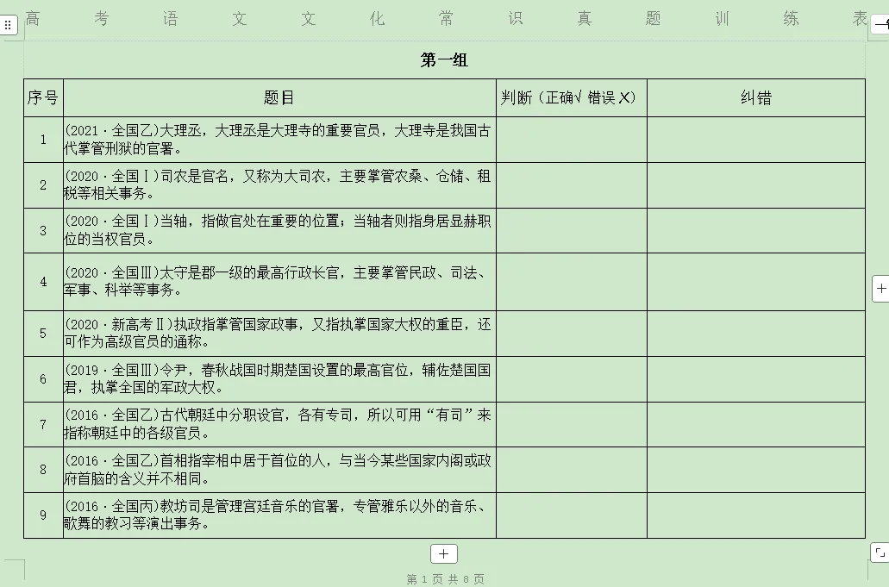Click the 纠错 column header cell
Image resolution: width=889 pixels, height=587 pixels.
click(755, 97)
